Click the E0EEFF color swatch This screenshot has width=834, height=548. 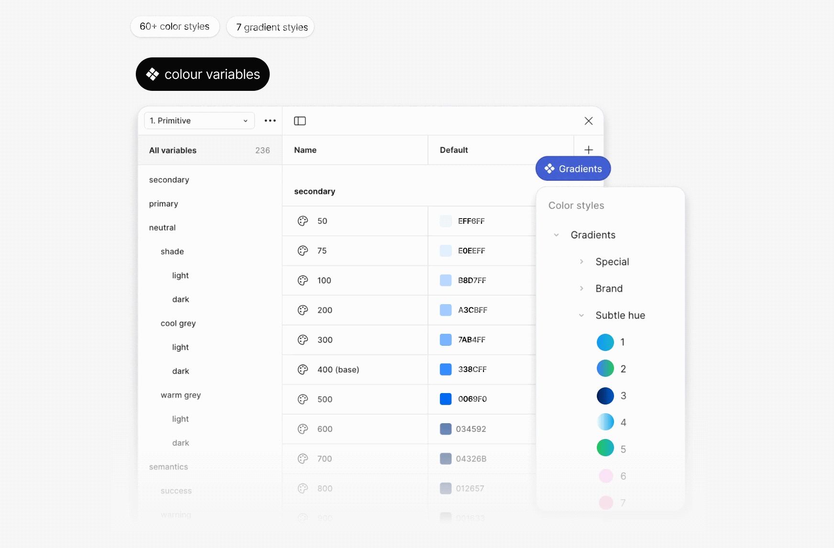coord(446,251)
